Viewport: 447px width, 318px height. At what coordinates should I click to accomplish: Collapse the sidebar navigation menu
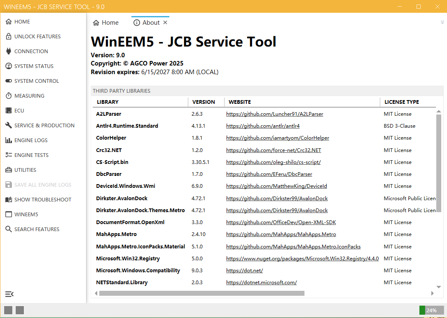(x=9, y=294)
